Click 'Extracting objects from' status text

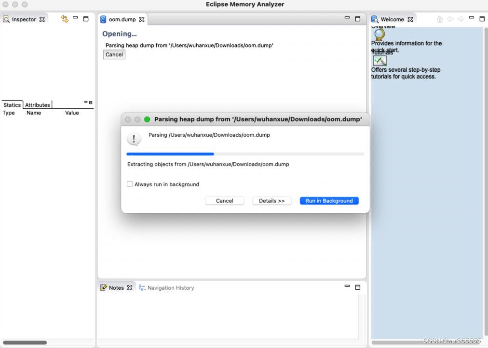[208, 164]
